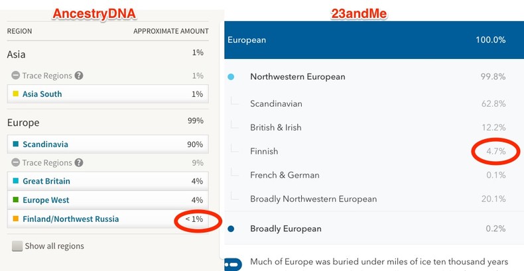Image resolution: width=524 pixels, height=271 pixels.
Task: Select the Europe West region
Action: click(x=46, y=200)
